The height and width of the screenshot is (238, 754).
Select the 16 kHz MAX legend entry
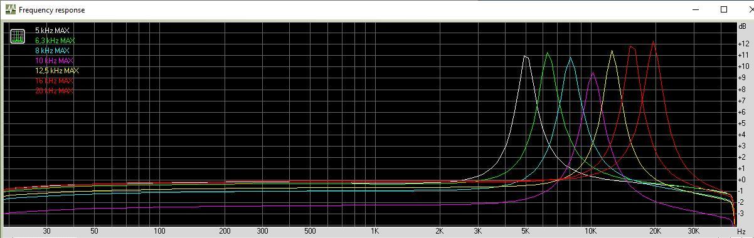(54, 81)
